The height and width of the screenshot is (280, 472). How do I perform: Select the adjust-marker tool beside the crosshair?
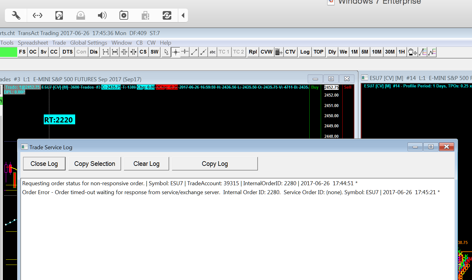[185, 52]
